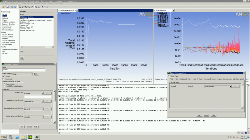The height and width of the screenshot is (140, 250).
Task: Click the open file toolbar icon
Action: pos(2,6)
